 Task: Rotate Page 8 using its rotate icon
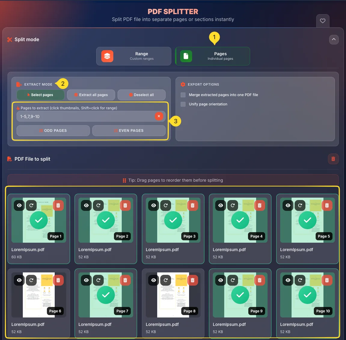pyautogui.click(x=165, y=280)
